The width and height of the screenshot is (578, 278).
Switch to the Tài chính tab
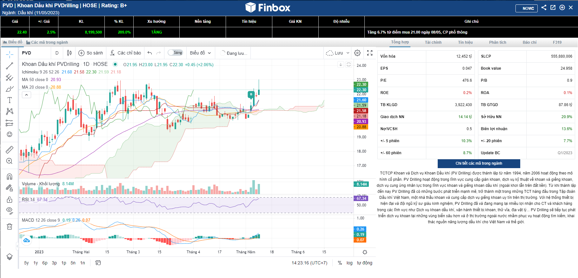(433, 42)
